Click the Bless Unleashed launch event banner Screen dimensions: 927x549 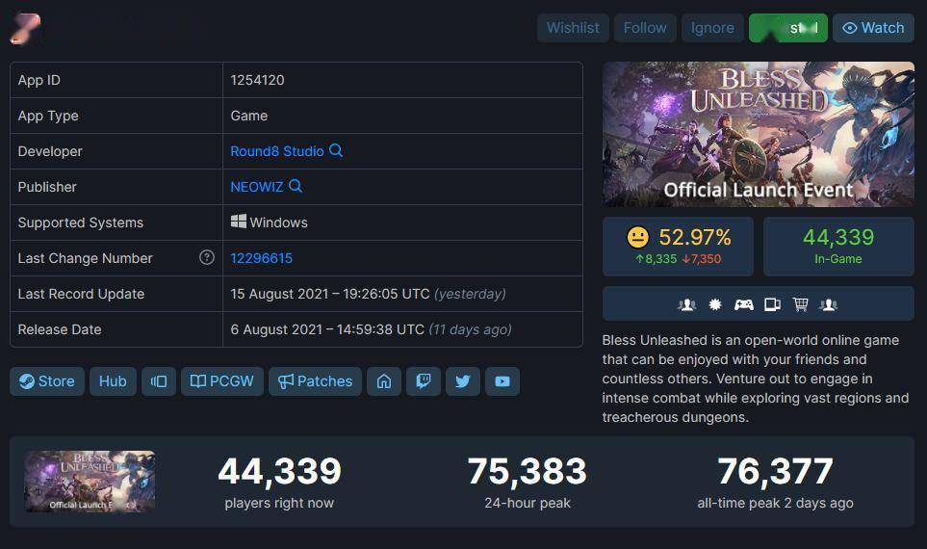click(758, 134)
